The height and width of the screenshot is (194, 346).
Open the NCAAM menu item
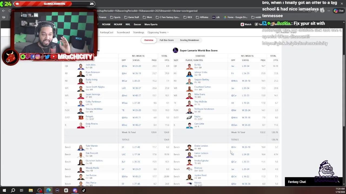[x=106, y=24]
